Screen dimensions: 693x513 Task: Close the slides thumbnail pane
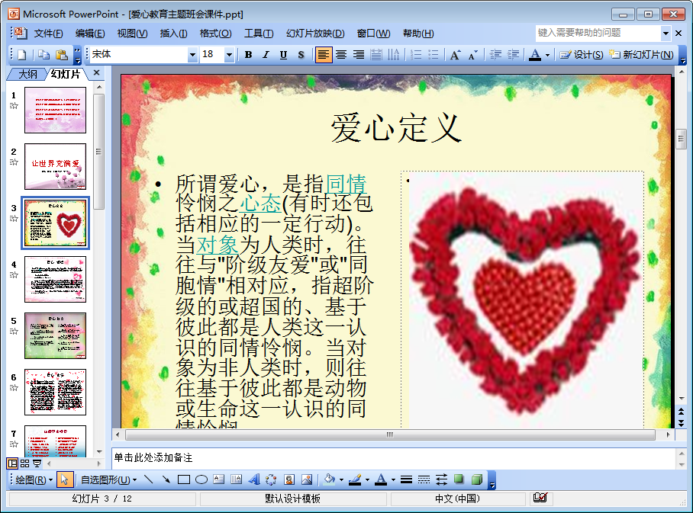97,72
